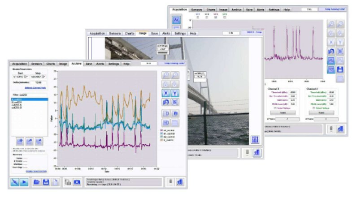Click the zoom in magnifier above X button
352x198 pixels.
165,75
